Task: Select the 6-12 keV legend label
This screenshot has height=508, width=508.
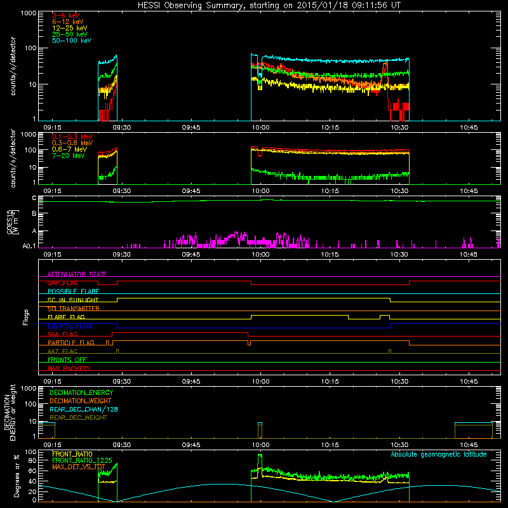Action: click(x=68, y=22)
